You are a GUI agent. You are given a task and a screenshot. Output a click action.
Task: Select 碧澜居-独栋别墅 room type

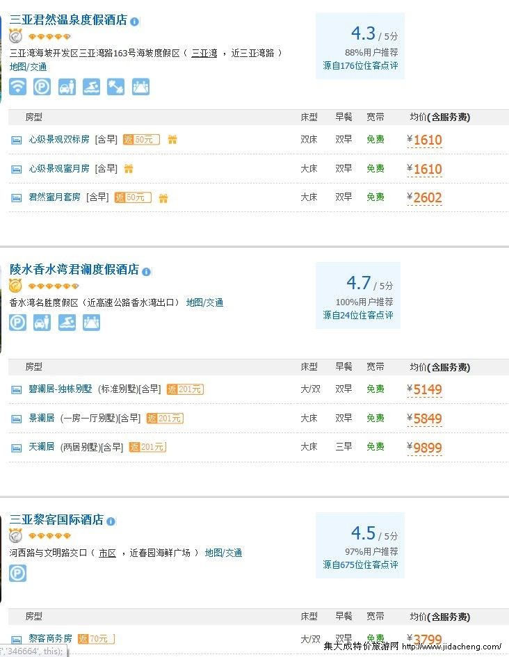pyautogui.click(x=60, y=389)
